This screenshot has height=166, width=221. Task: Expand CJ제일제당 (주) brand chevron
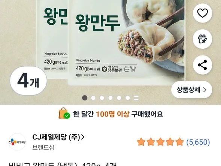click(x=83, y=137)
